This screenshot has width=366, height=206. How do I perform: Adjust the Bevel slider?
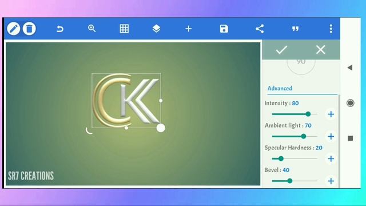[295, 181]
